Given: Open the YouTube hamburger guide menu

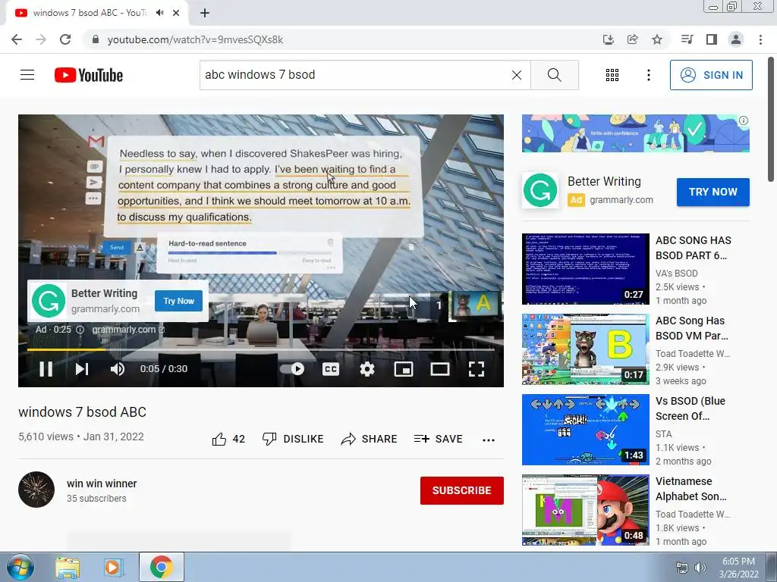Looking at the screenshot, I should [x=27, y=75].
